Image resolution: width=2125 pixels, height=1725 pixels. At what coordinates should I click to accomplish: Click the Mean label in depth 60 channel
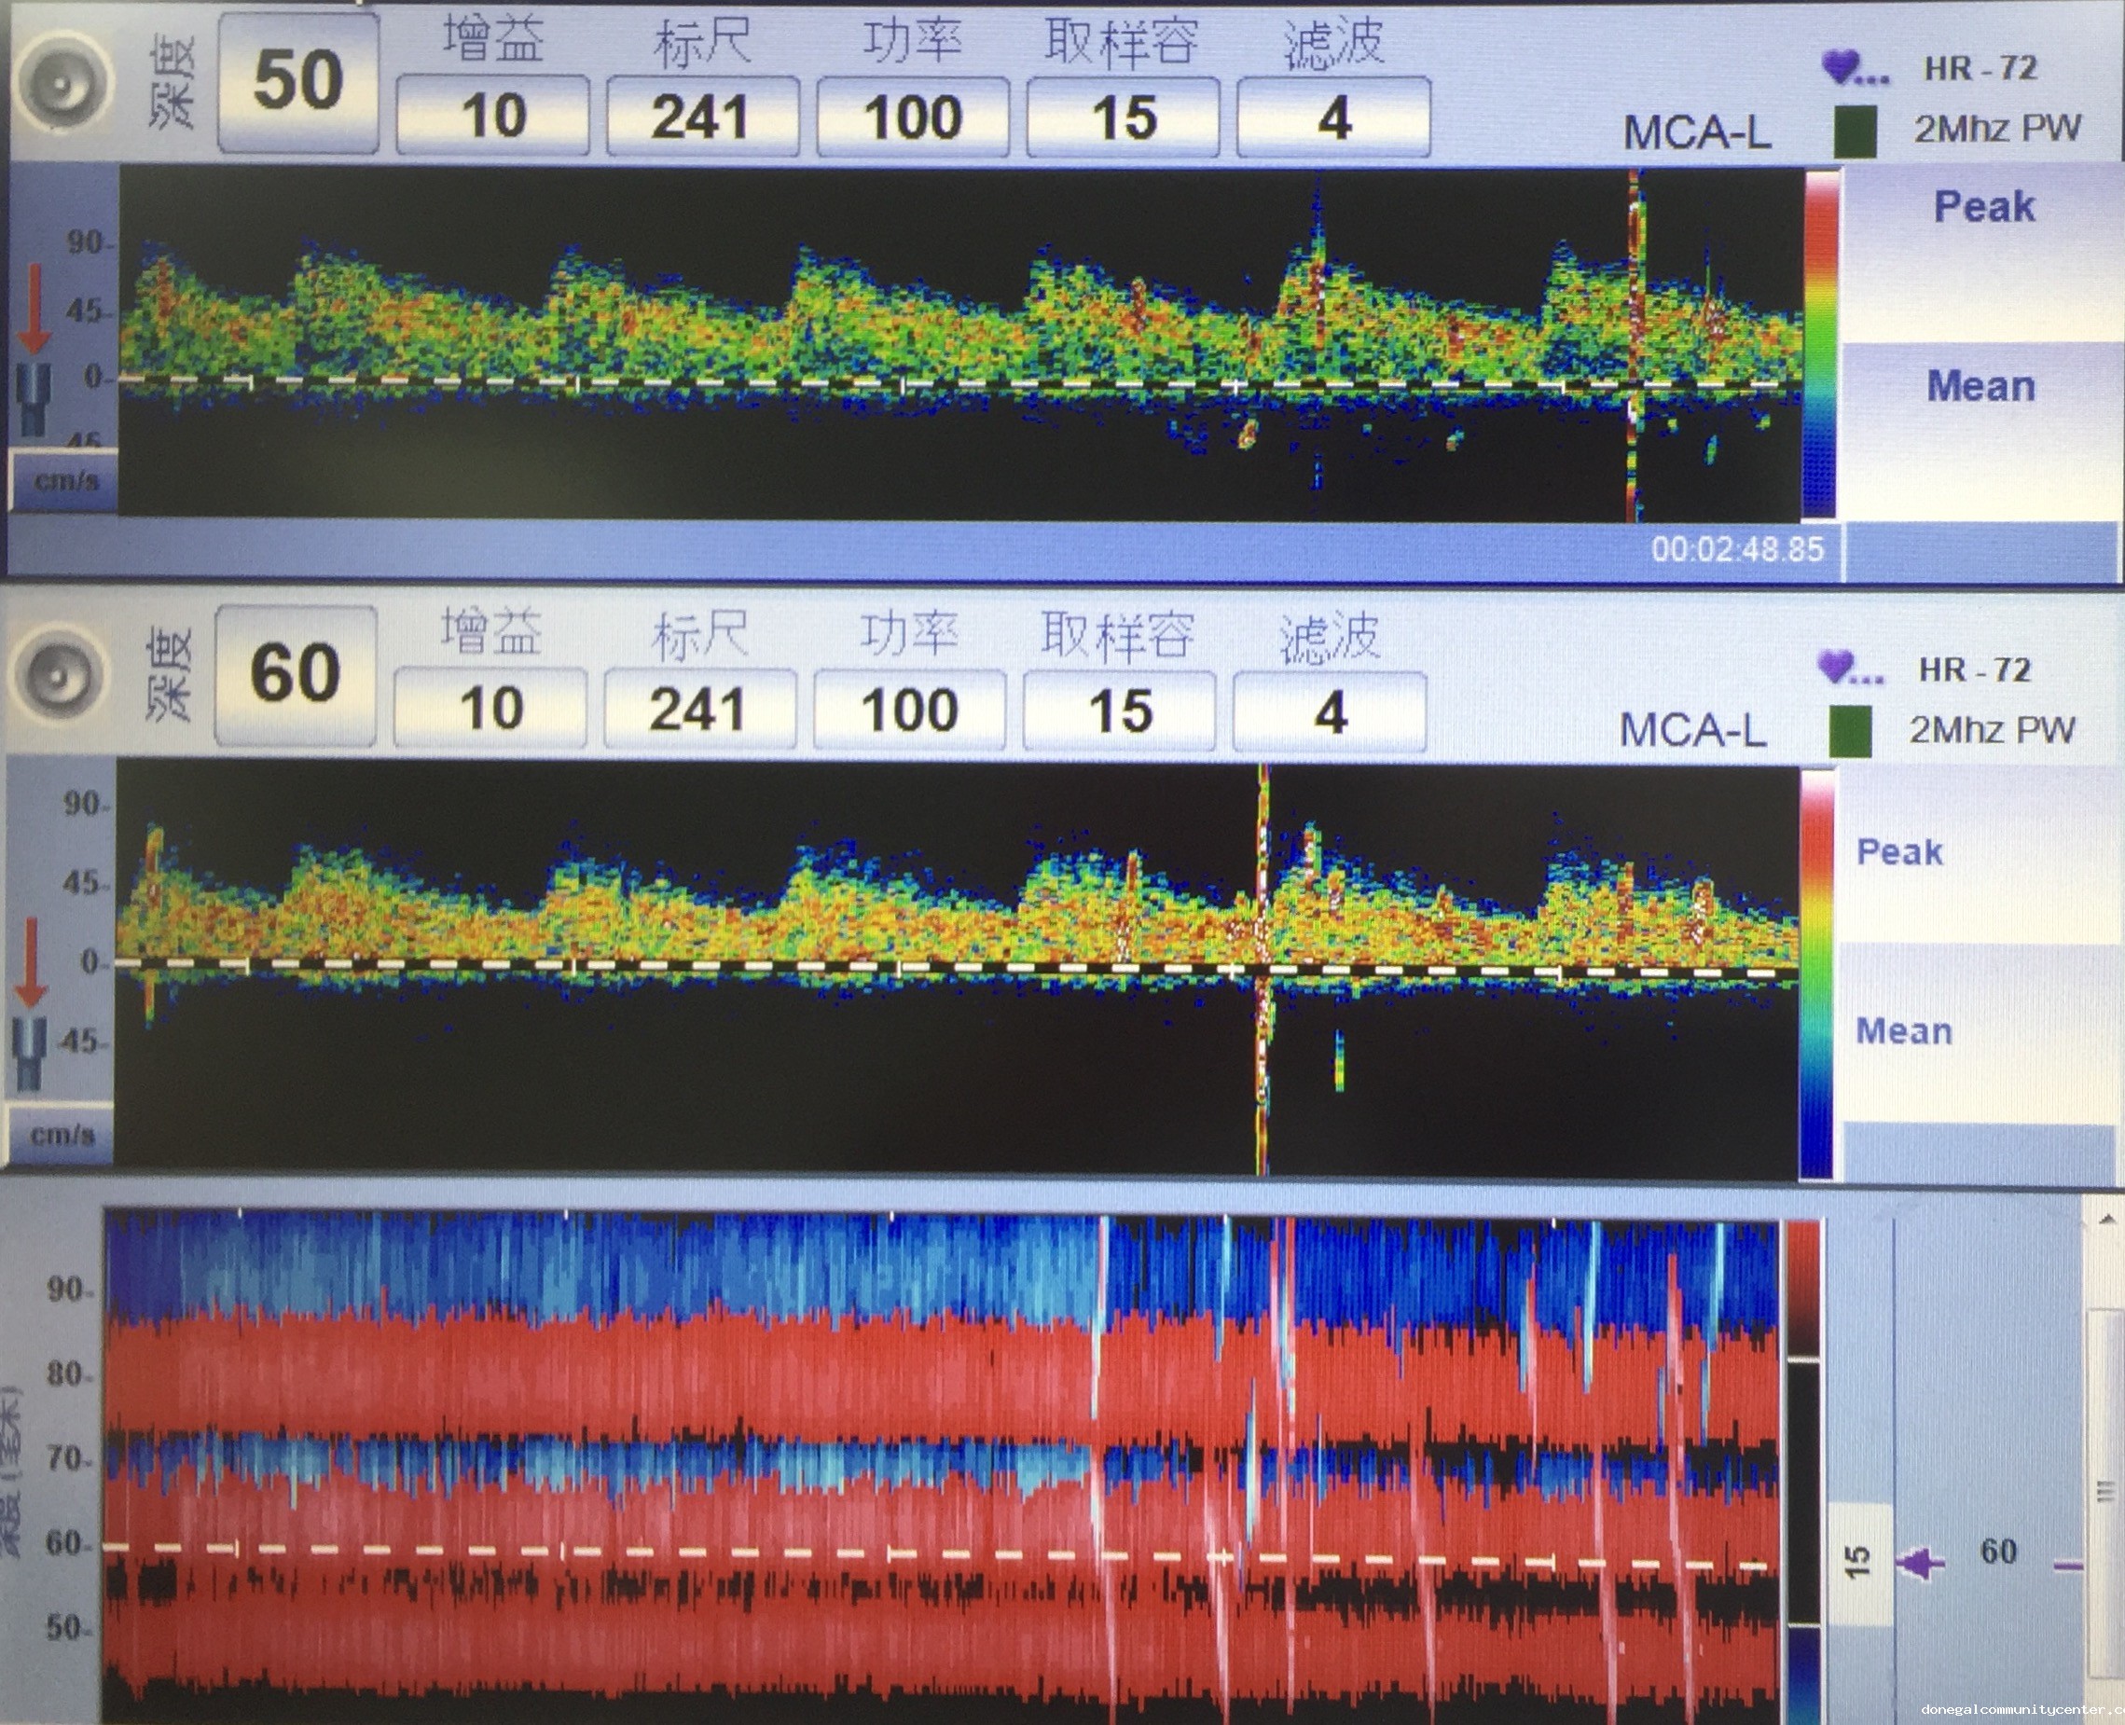[1903, 1030]
